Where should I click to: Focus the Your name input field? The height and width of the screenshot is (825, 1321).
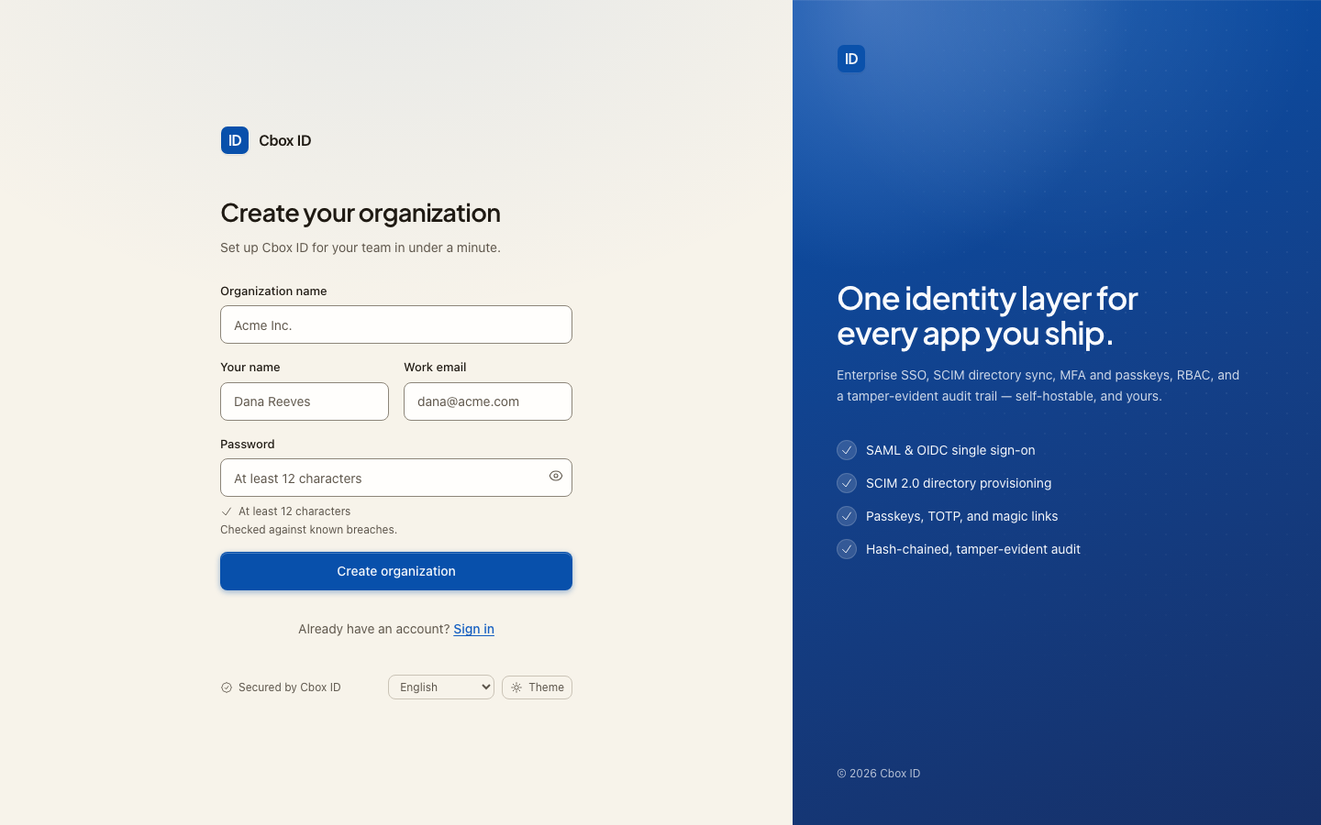pos(305,401)
